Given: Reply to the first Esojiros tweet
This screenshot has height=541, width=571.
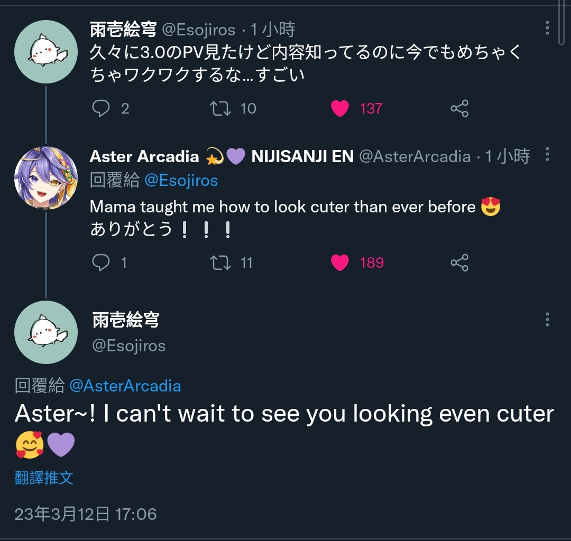Looking at the screenshot, I should [x=101, y=108].
